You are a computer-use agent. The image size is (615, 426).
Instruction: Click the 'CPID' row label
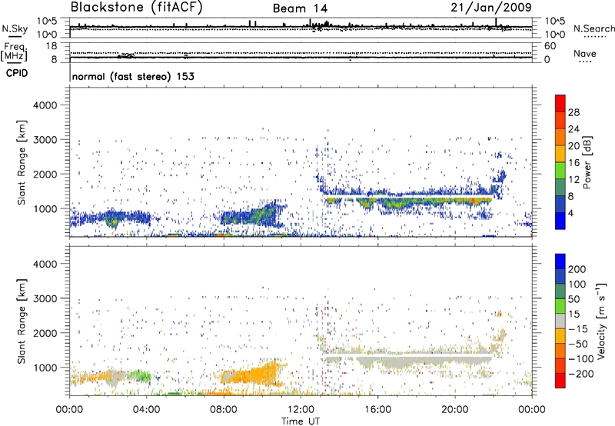tap(17, 73)
